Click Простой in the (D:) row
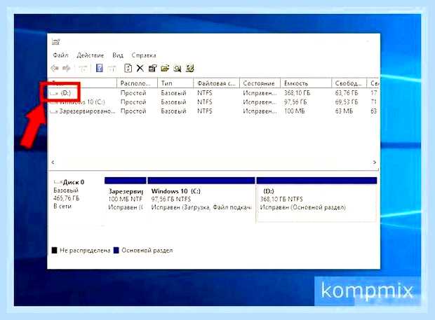The image size is (435, 320). (x=133, y=93)
